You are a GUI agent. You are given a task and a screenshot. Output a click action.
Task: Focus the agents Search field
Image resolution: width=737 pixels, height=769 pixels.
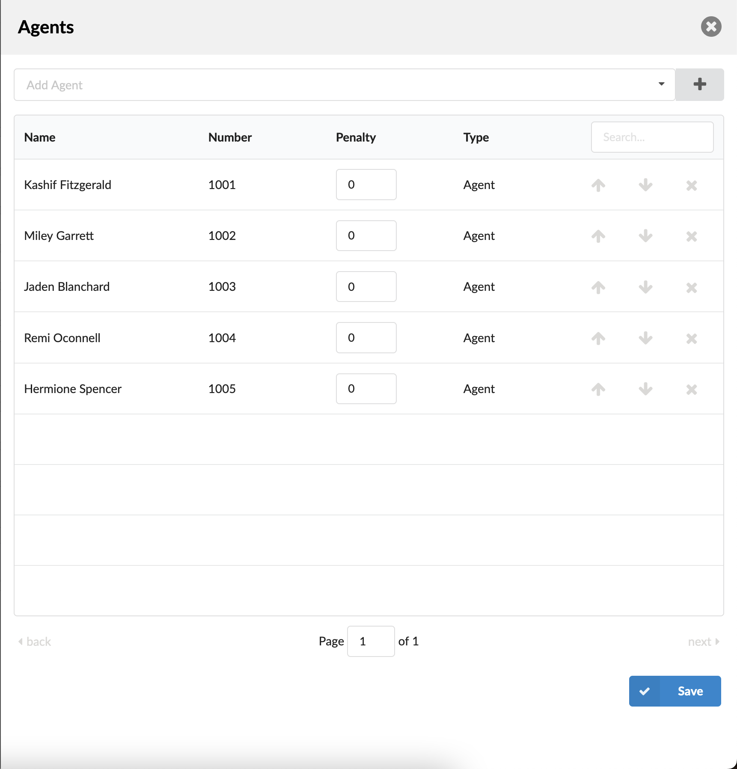652,137
